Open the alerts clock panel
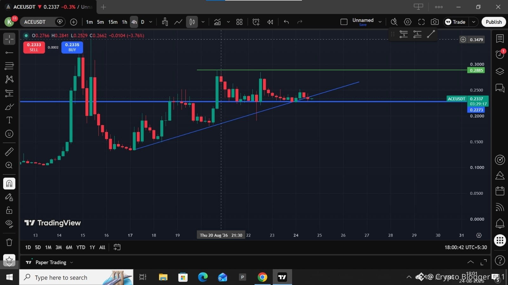This screenshot has height=285, width=508. point(500,54)
